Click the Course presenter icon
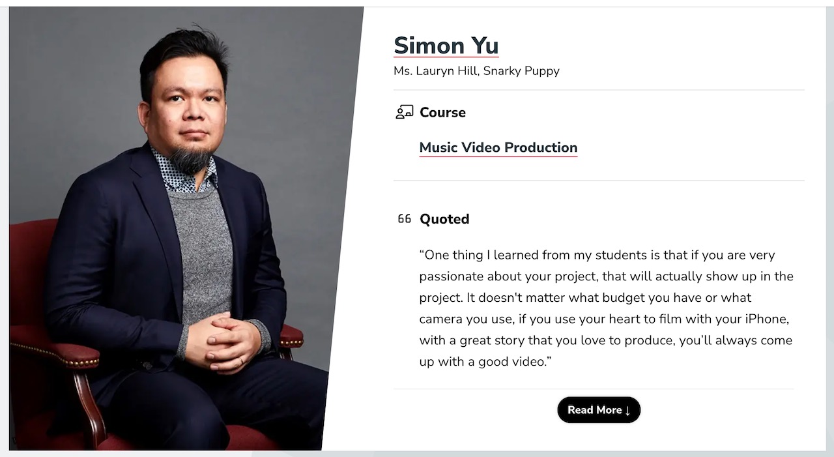Screen dimensions: 834x457 [x=404, y=112]
